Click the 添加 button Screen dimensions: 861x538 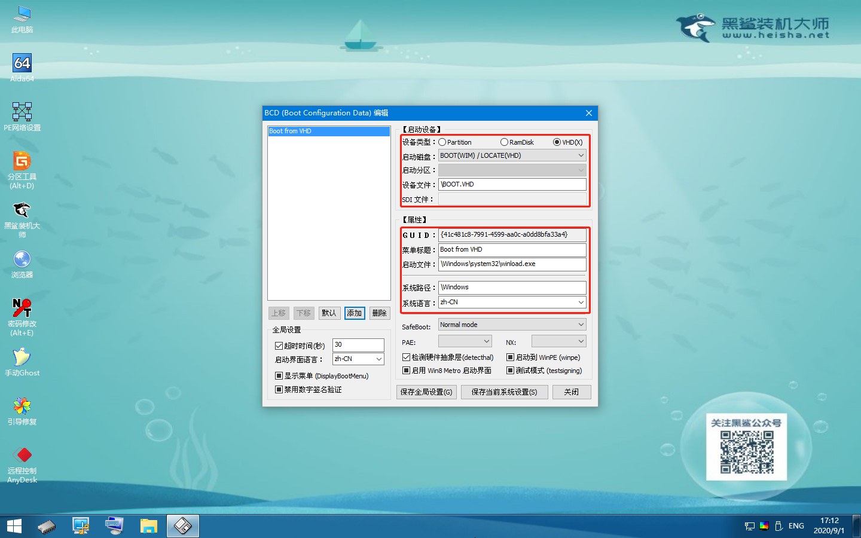pyautogui.click(x=355, y=313)
